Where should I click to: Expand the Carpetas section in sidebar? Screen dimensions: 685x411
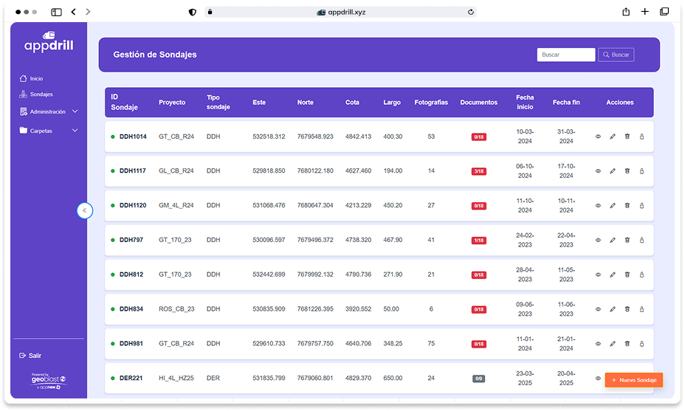point(49,131)
